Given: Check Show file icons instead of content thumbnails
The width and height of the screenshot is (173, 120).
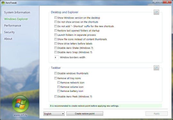Looking at the screenshot, I should click(56, 39).
